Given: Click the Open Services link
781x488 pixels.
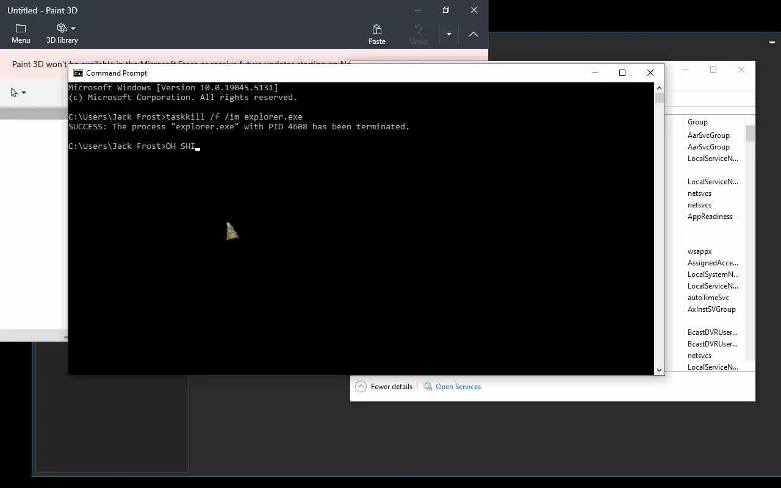Looking at the screenshot, I should [x=458, y=387].
